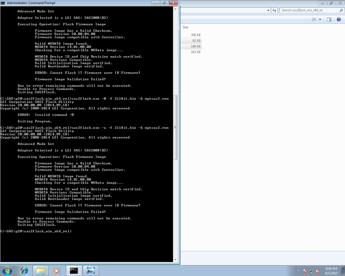Screen dimensions: 345x276
Task: Select the file row showing 163 KB
Action: (x=191, y=52)
